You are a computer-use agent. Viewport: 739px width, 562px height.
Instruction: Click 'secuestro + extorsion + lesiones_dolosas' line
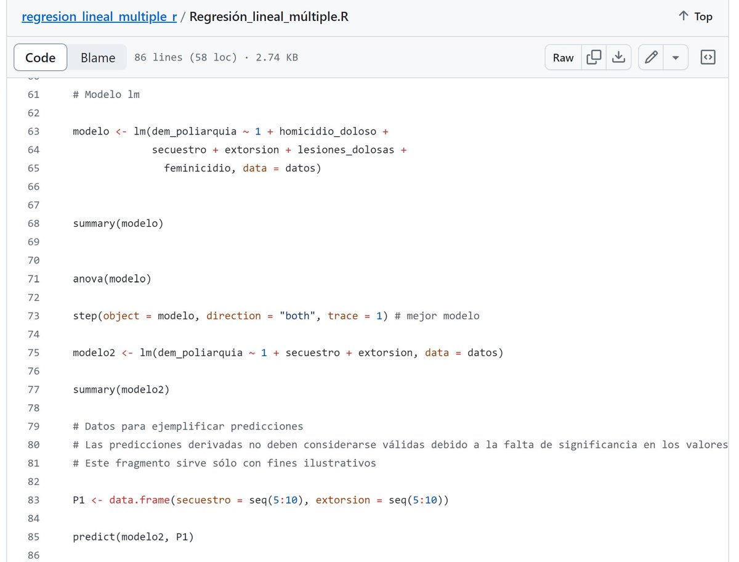(x=280, y=150)
